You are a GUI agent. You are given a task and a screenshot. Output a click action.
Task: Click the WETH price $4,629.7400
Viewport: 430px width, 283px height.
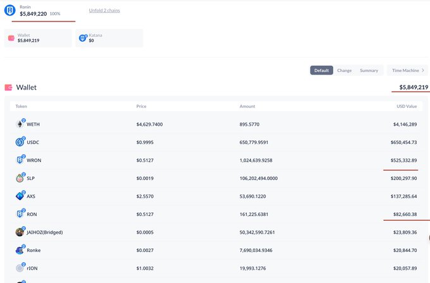tap(149, 124)
